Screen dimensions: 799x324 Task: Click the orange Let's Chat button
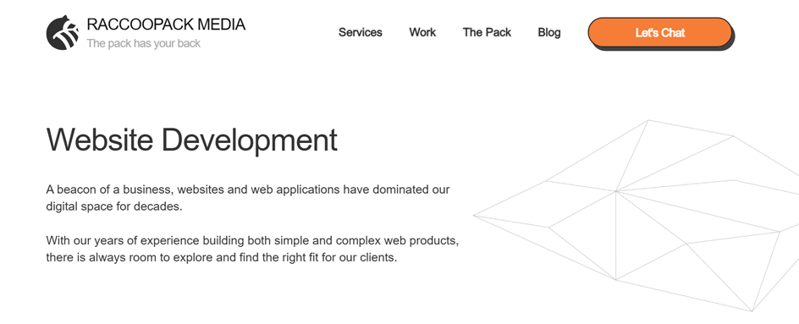point(660,33)
